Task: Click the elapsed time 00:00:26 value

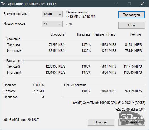Action: 38,85
